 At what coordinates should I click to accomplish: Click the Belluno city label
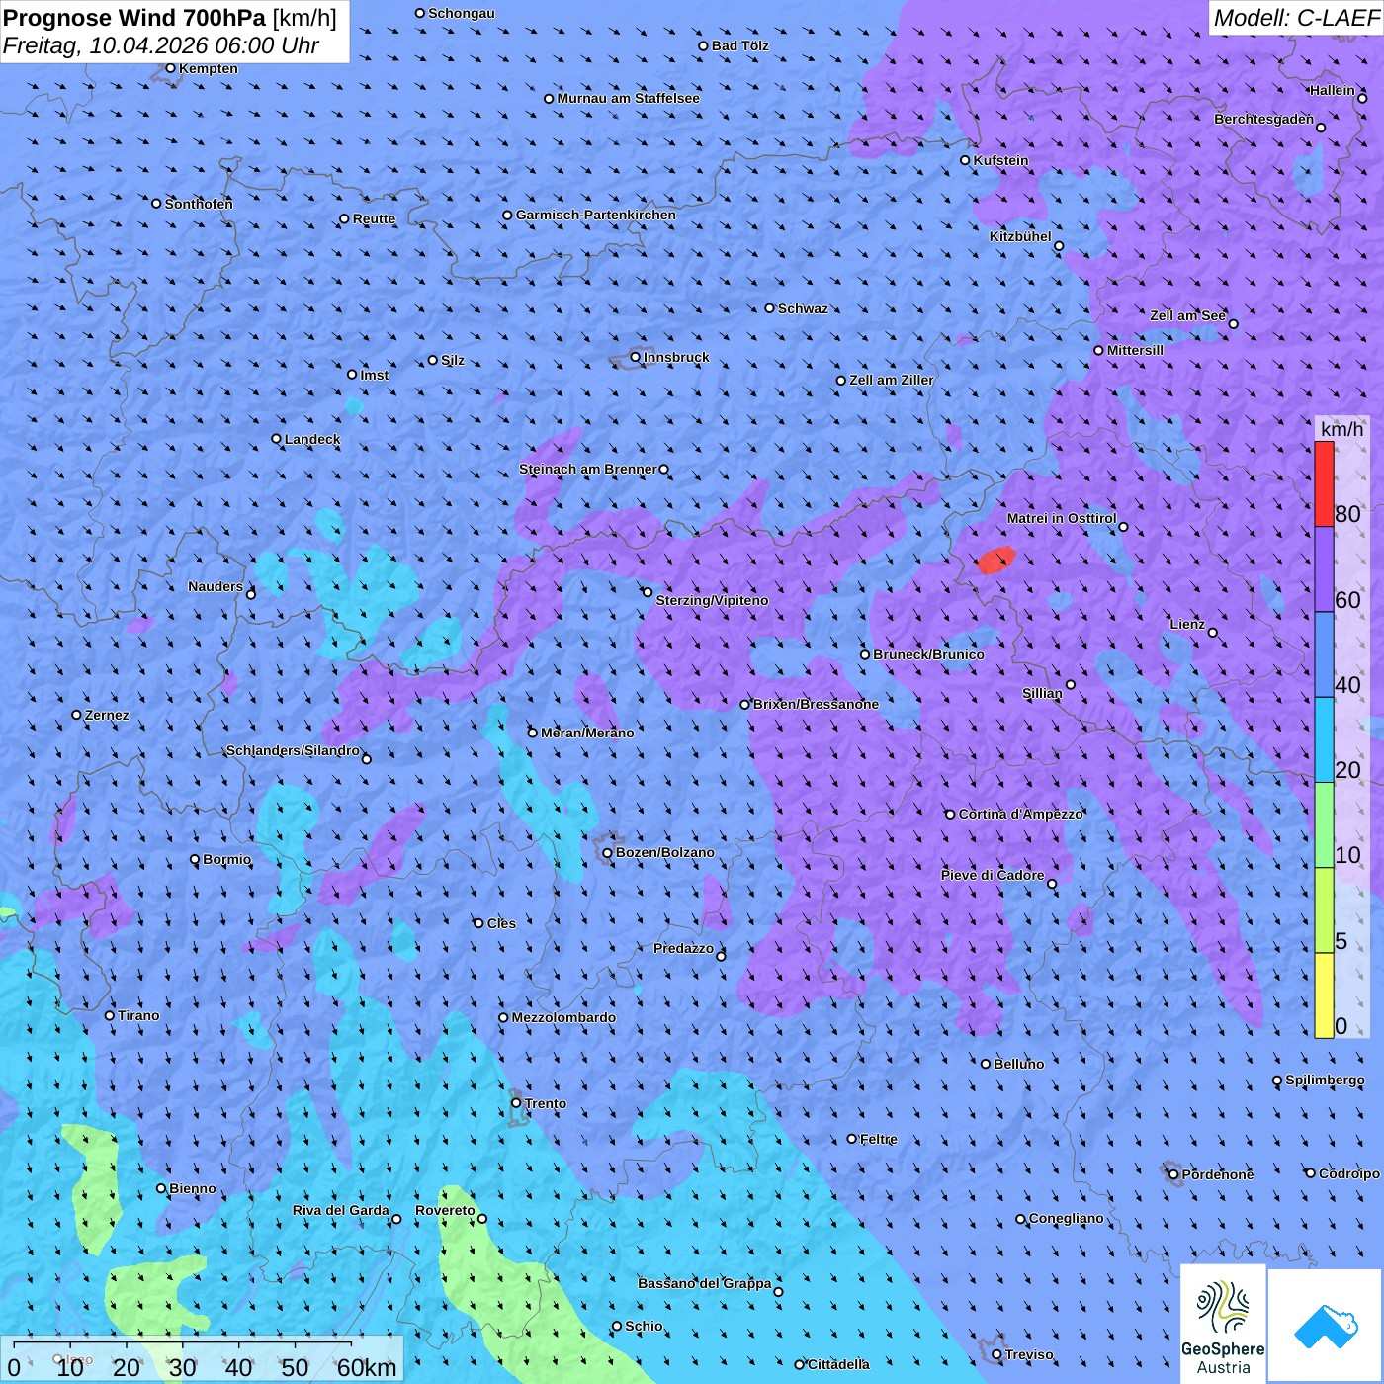1019,1064
